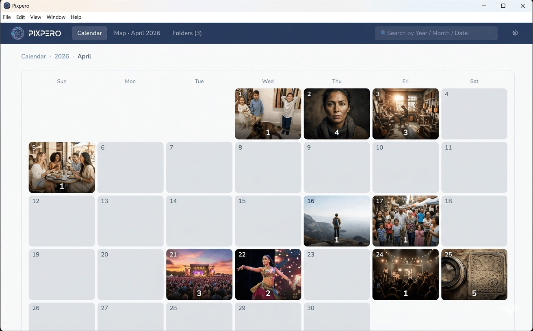Select empty day 30 cell
This screenshot has height=331, width=533.
click(337, 317)
